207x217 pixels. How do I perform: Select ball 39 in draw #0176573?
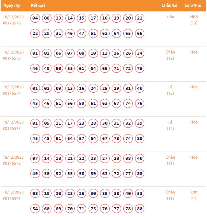(x=140, y=123)
